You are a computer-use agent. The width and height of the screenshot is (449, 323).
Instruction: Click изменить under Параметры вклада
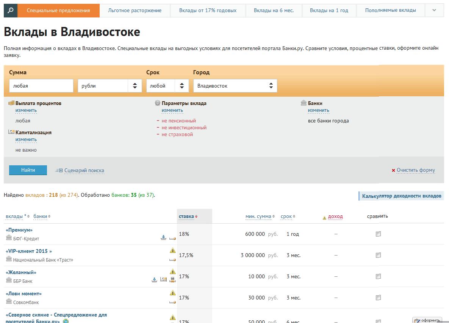click(172, 110)
